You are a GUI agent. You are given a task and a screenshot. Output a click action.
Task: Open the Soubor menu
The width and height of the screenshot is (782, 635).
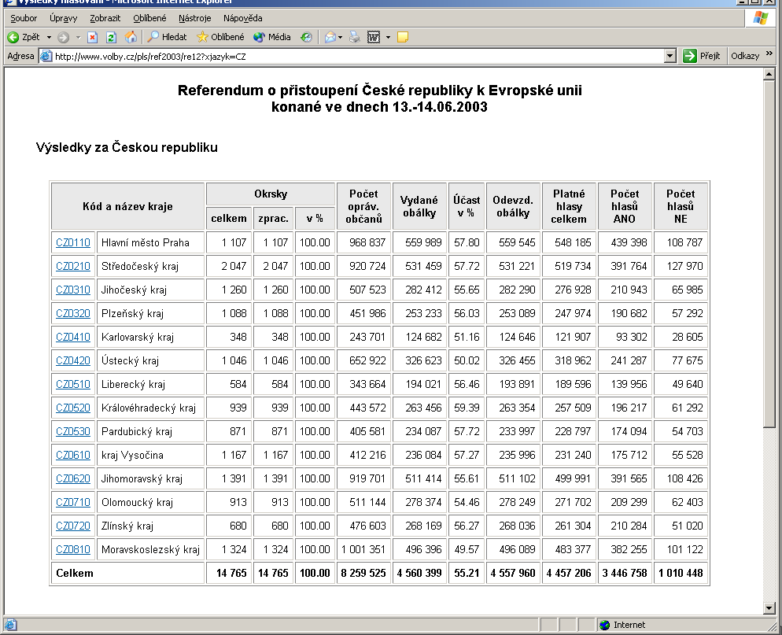point(24,18)
